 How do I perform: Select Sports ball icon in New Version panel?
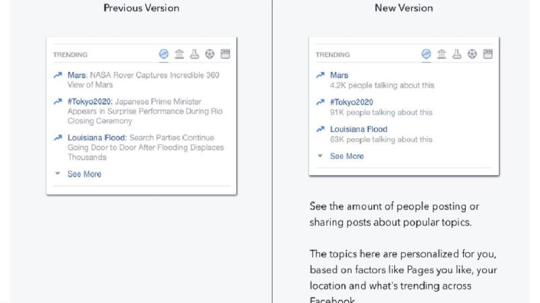473,53
